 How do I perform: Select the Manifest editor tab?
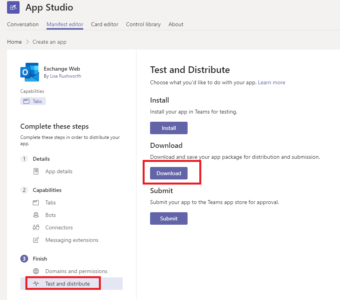pyautogui.click(x=65, y=24)
